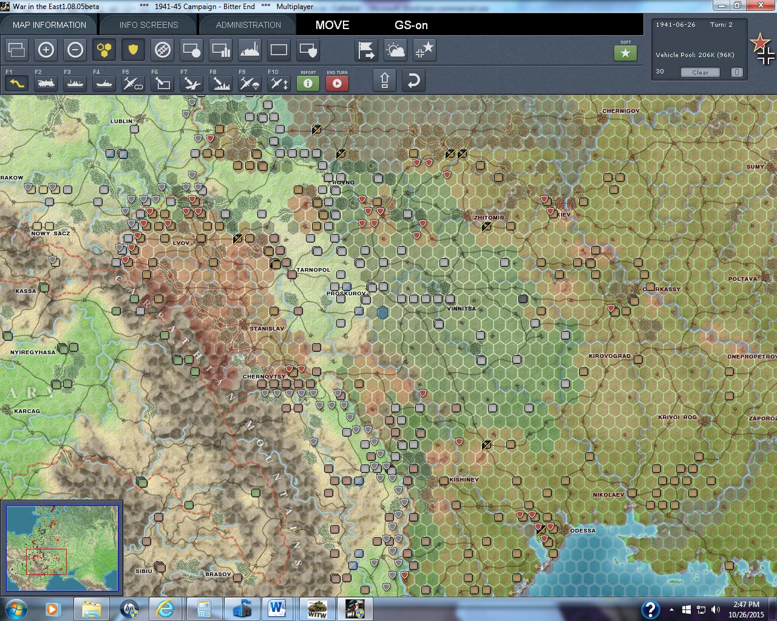Zoom out the map with minus icon
This screenshot has width=777, height=621.
point(75,50)
